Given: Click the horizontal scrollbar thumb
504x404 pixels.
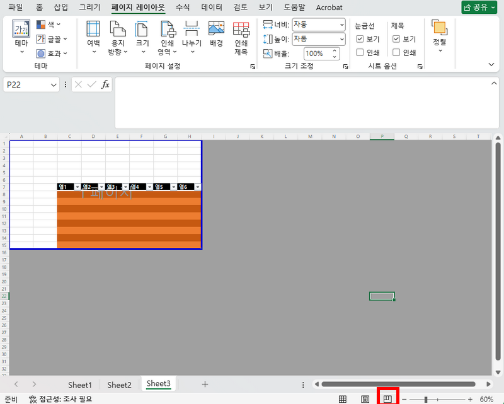Looking at the screenshot, I should coord(398,384).
